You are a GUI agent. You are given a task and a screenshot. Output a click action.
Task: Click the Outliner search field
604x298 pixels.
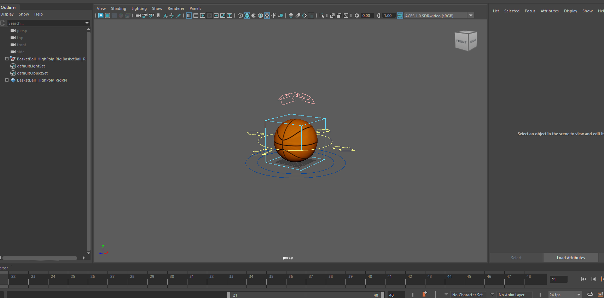pos(46,23)
